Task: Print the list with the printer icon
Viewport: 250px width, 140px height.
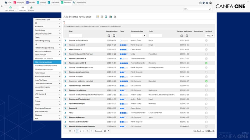Action: 115,17
